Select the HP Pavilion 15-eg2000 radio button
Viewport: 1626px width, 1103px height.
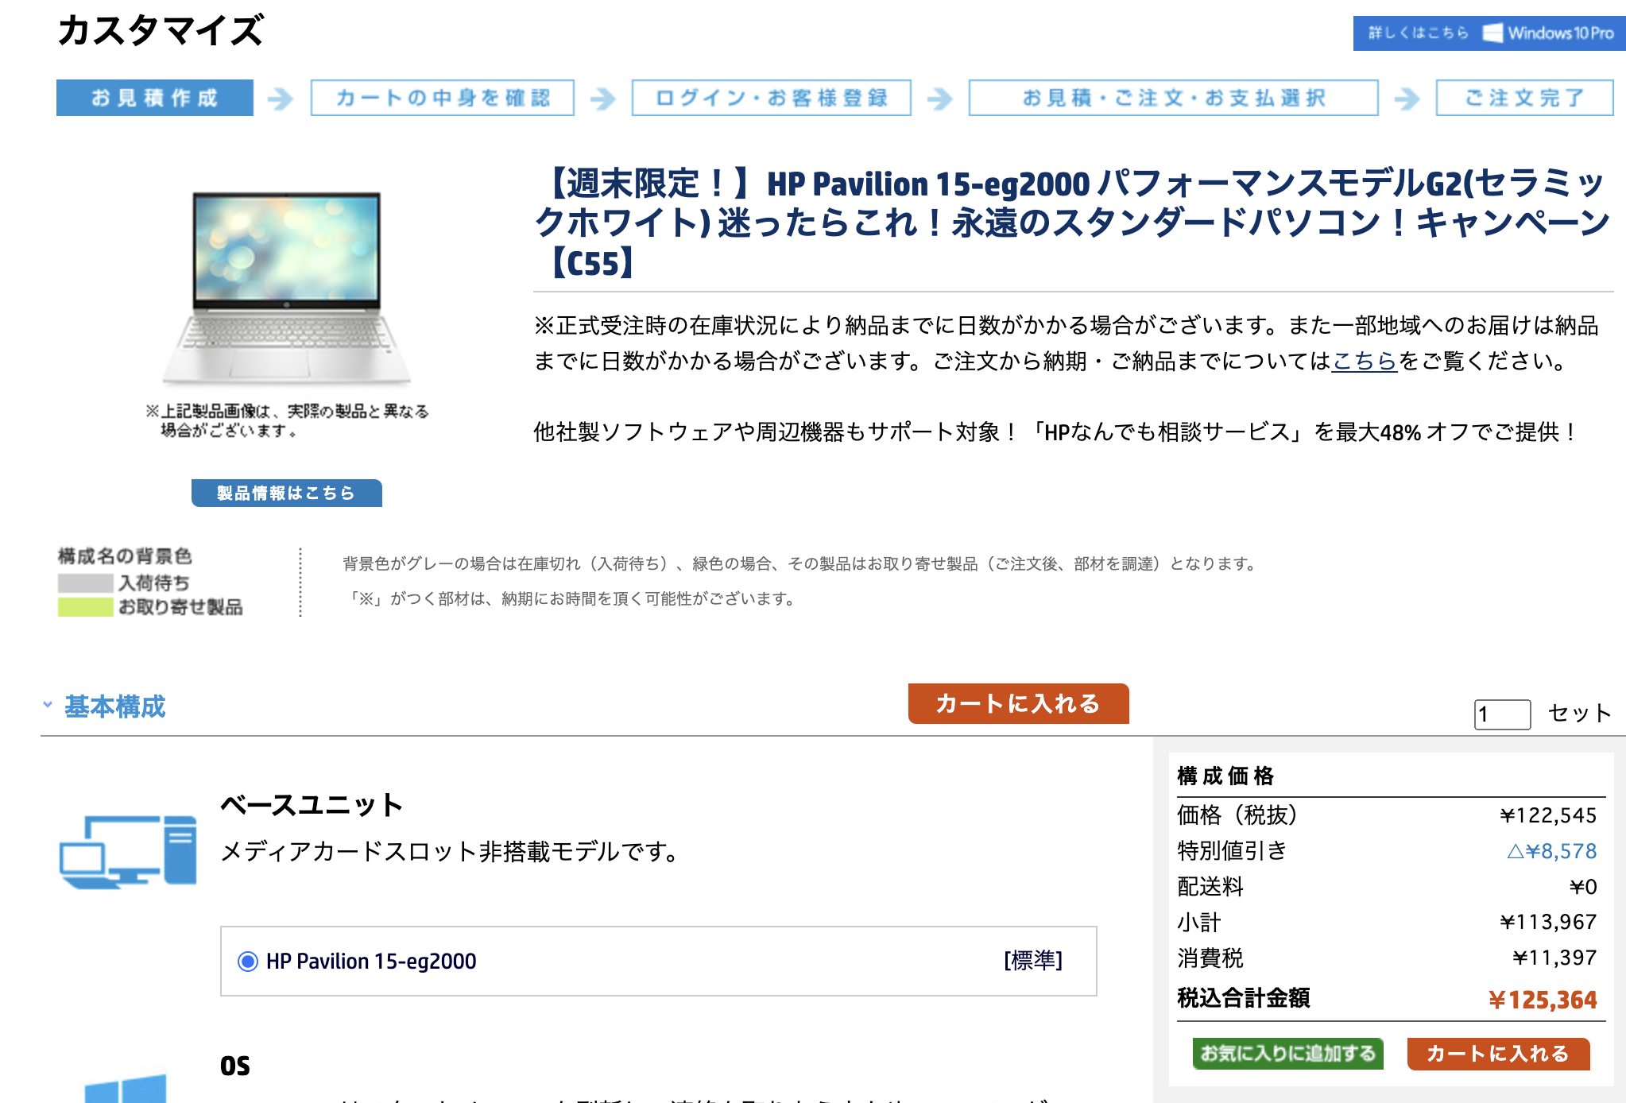[x=248, y=962]
